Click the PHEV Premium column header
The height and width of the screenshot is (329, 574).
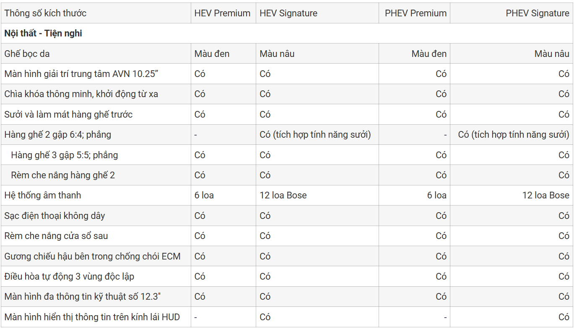pyautogui.click(x=416, y=13)
